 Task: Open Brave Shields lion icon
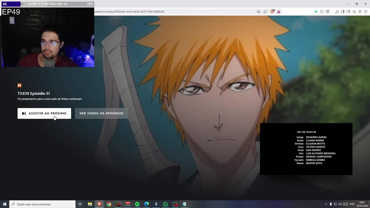pos(272,12)
